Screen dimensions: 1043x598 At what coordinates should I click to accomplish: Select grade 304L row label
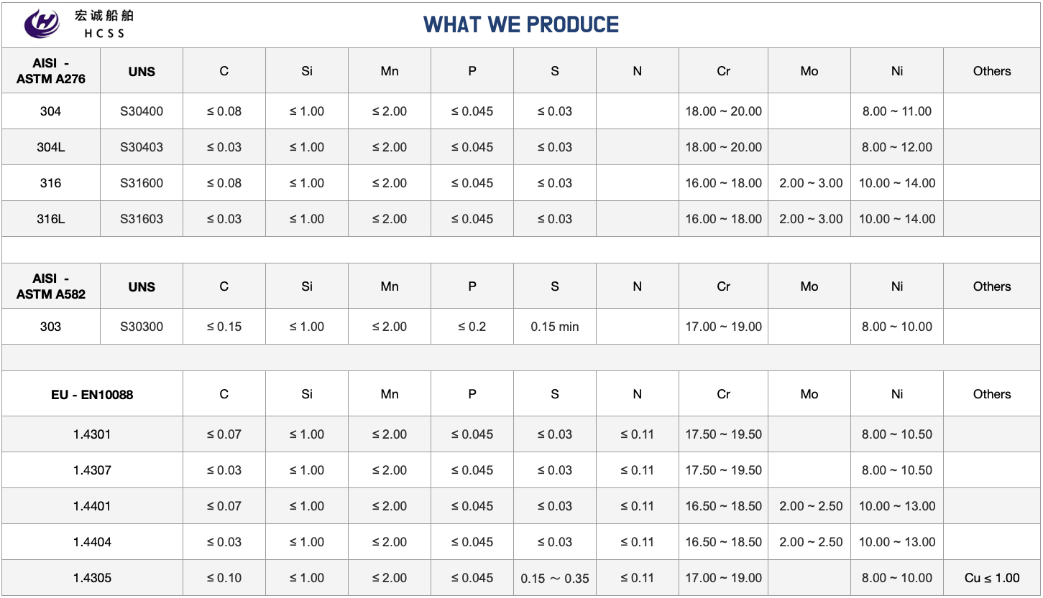tap(51, 147)
